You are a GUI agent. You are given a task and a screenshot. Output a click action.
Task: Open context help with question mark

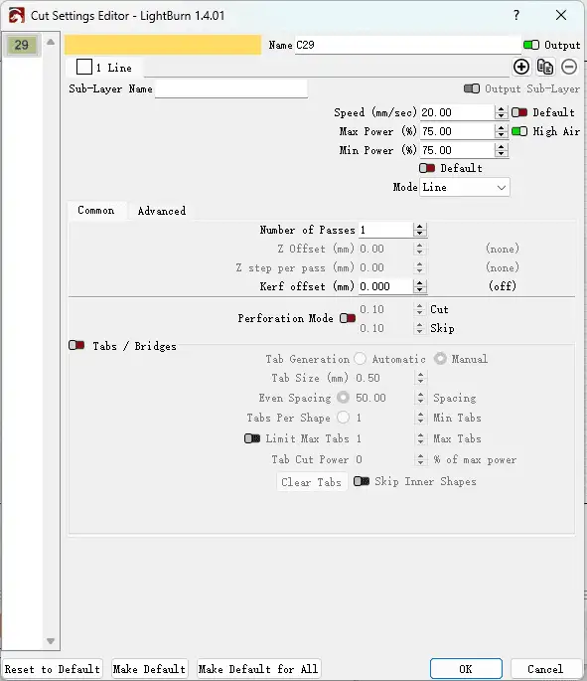point(515,15)
